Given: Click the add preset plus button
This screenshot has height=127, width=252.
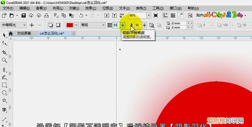Looking at the screenshot, I should coord(32,25).
